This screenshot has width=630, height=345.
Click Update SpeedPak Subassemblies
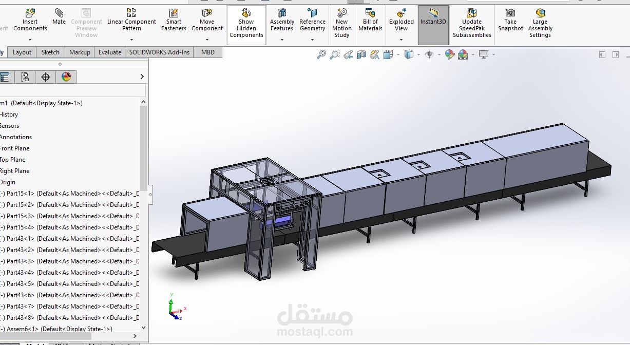coord(472,23)
